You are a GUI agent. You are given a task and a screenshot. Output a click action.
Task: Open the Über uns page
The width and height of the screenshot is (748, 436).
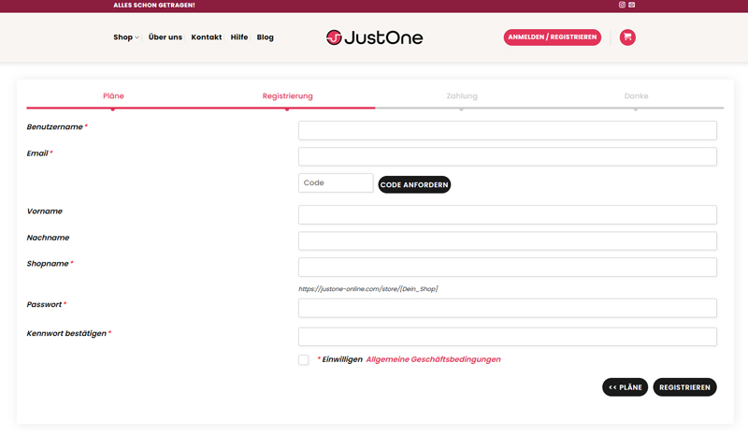(x=165, y=37)
